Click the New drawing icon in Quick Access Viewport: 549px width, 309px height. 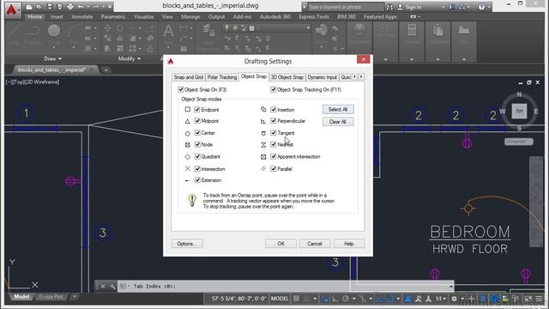(28, 7)
